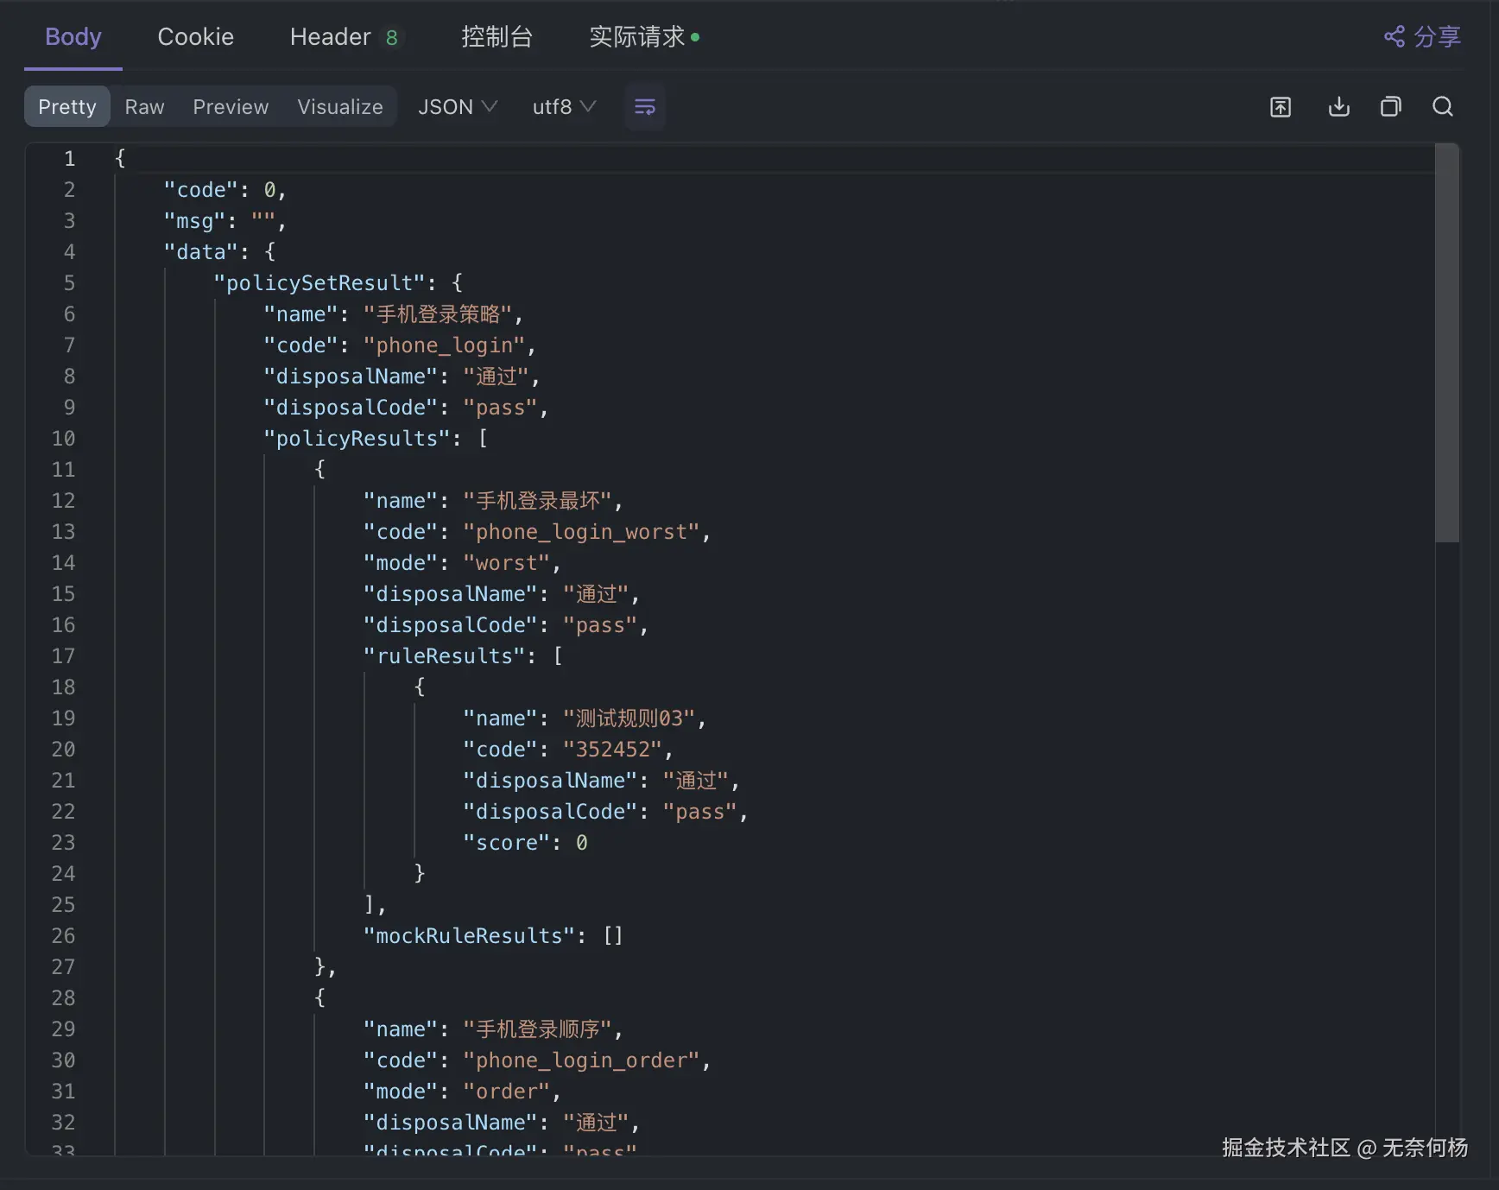This screenshot has height=1190, width=1499.
Task: Open the utf8 encoding dropdown
Action: (564, 106)
